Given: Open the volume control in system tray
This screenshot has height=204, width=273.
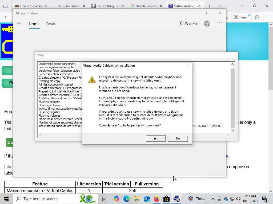Looking at the screenshot, I should [238, 199].
